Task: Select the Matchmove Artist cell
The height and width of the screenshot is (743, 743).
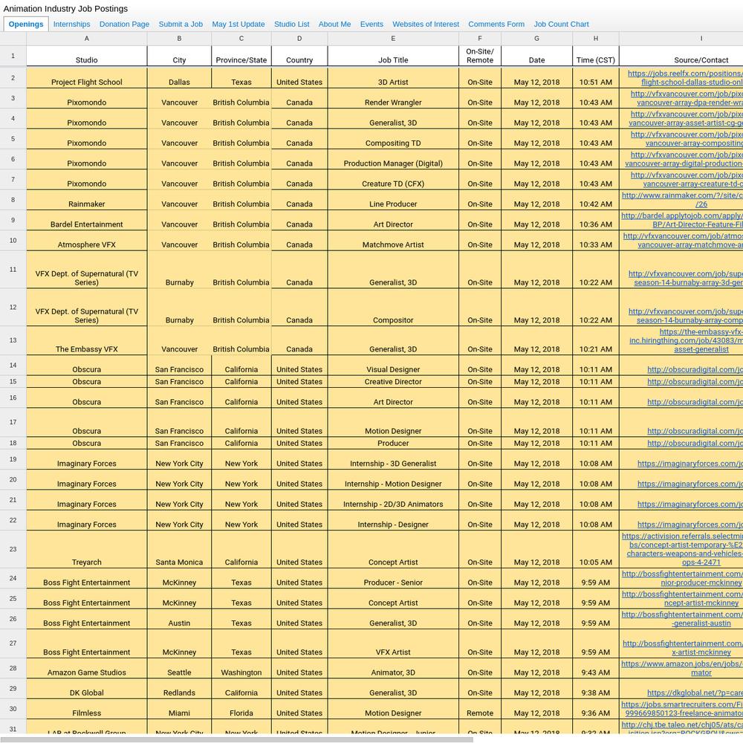Action: pos(393,241)
